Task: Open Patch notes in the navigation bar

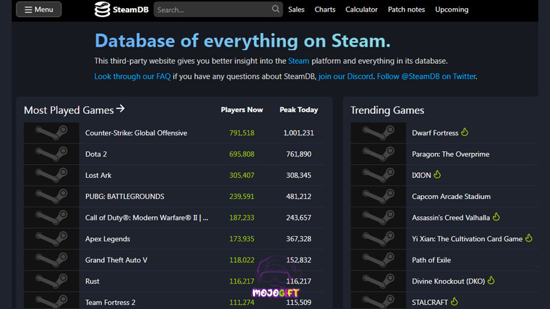Action: pos(406,10)
